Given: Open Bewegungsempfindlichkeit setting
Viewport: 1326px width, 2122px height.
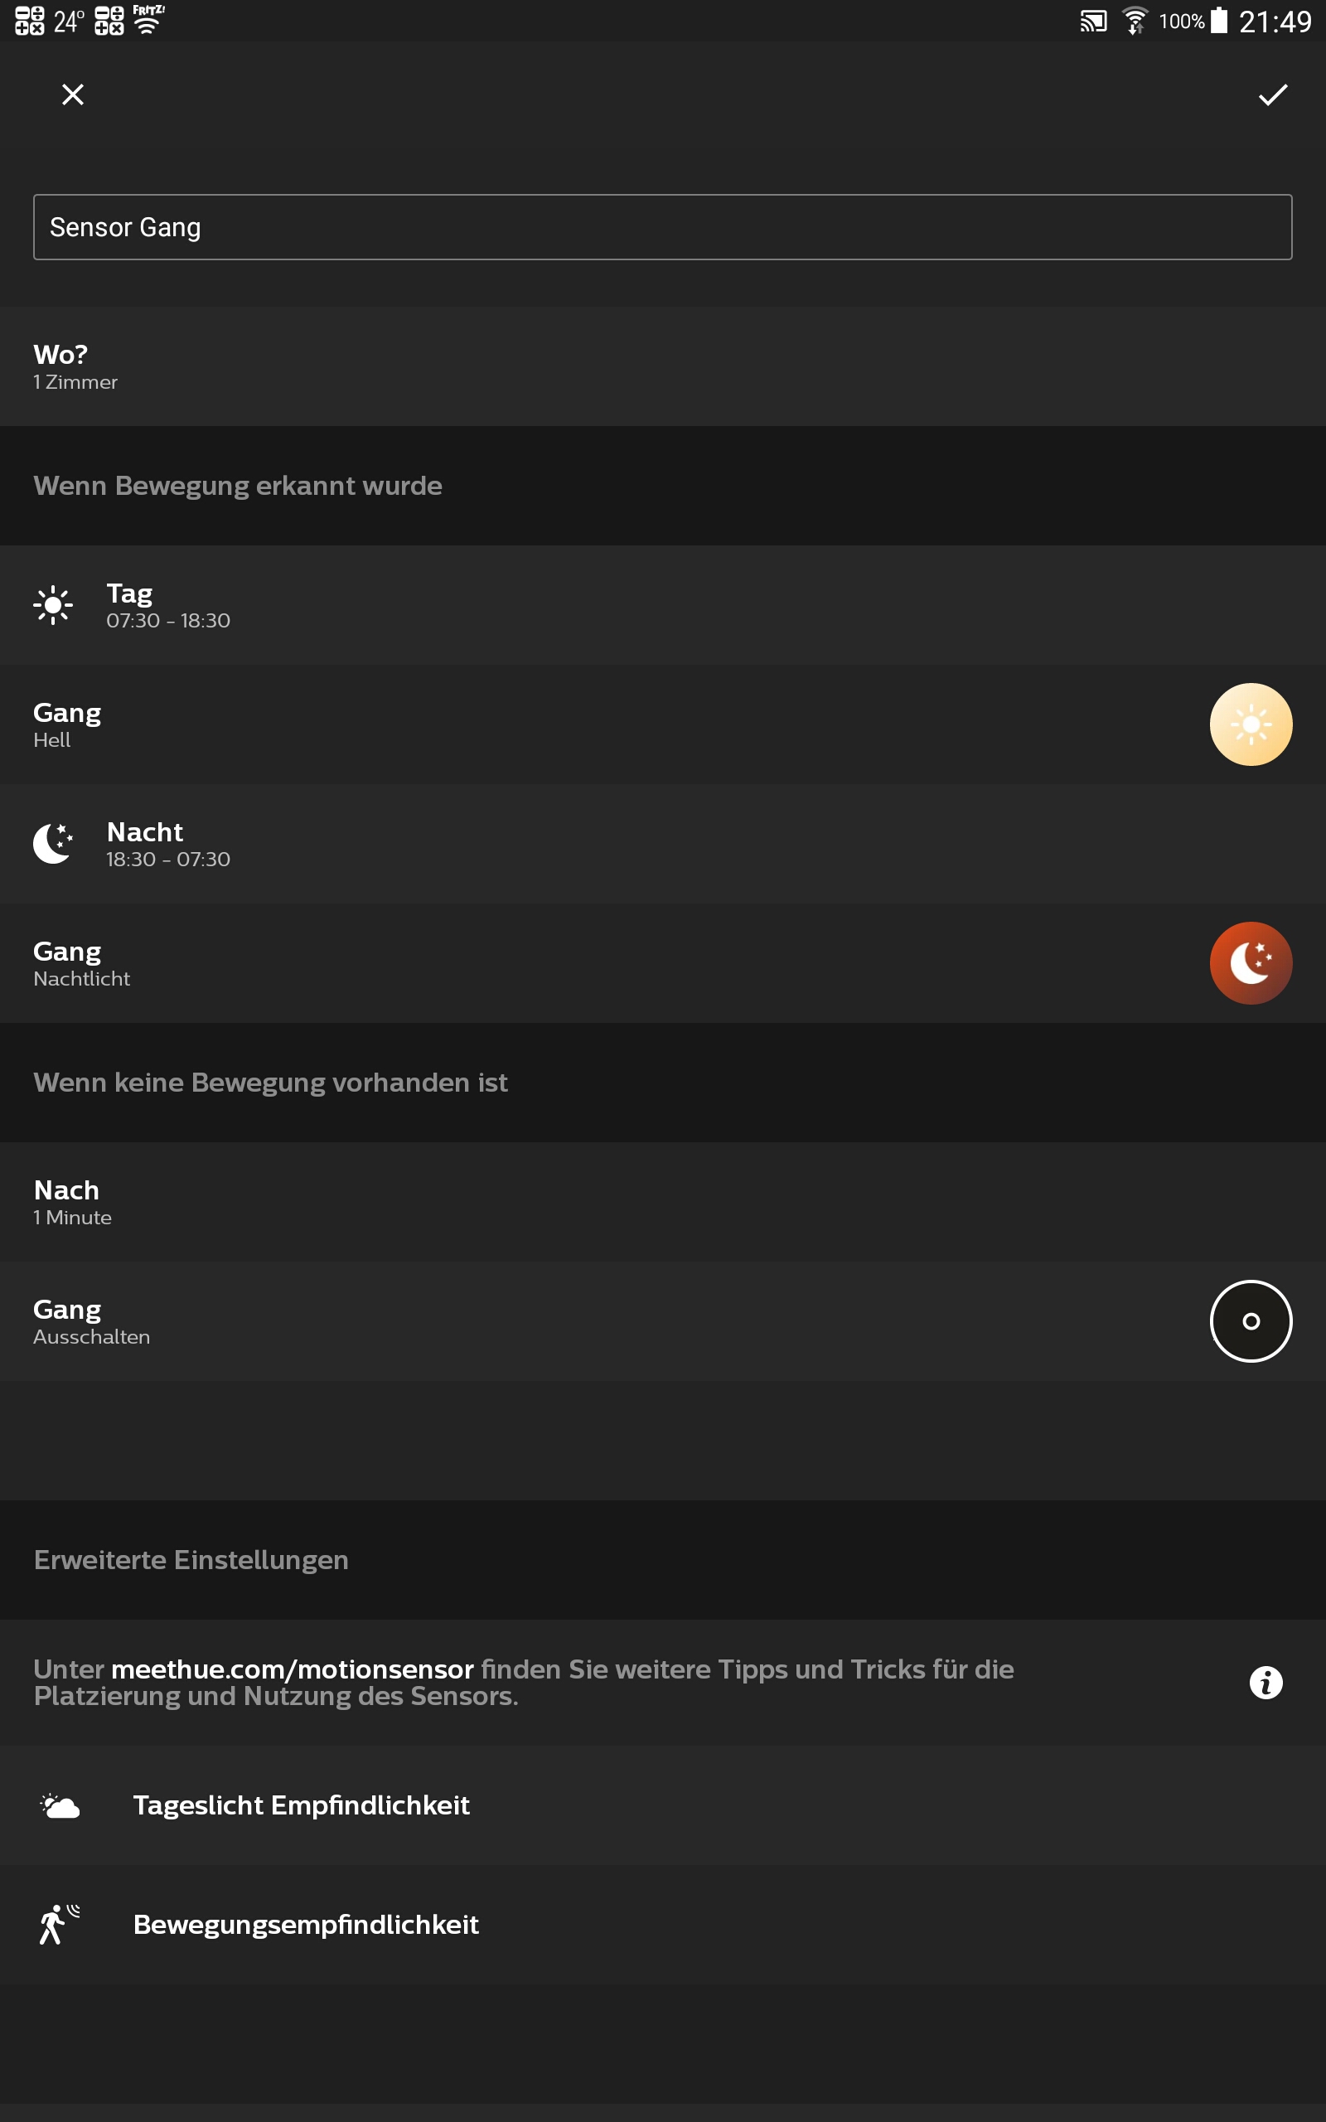Looking at the screenshot, I should coord(306,1925).
